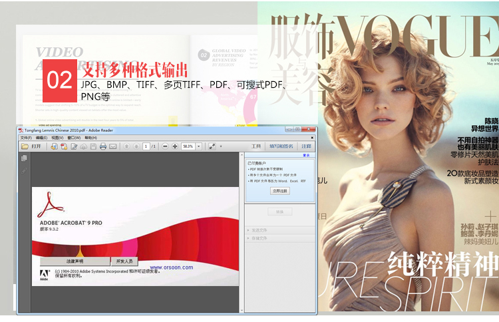Click the zoom out minus button
The image size is (499, 322).
pyautogui.click(x=165, y=146)
